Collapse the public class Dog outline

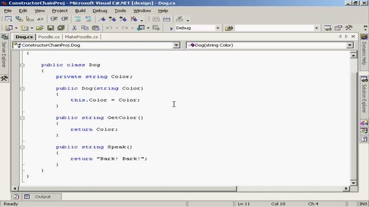pyautogui.click(x=22, y=65)
